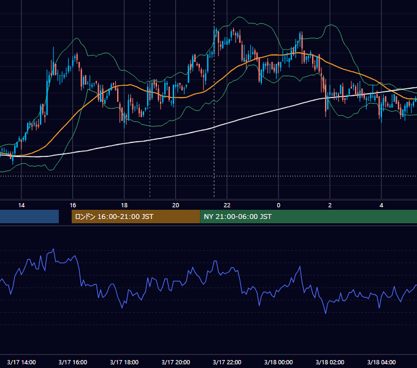The width and height of the screenshot is (417, 368).
Task: Click the NY 21:00-06:00 JST session bar
Action: coord(308,217)
